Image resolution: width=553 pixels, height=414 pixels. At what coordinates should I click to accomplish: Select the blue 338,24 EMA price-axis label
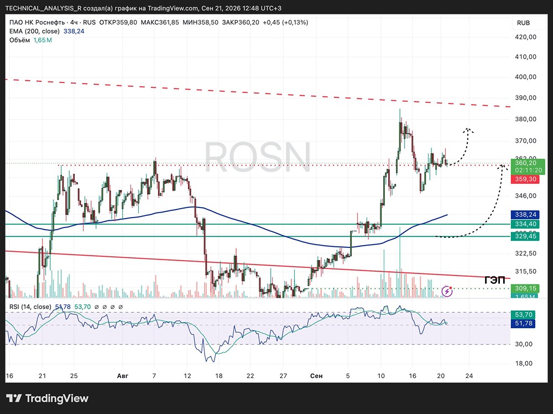525,215
